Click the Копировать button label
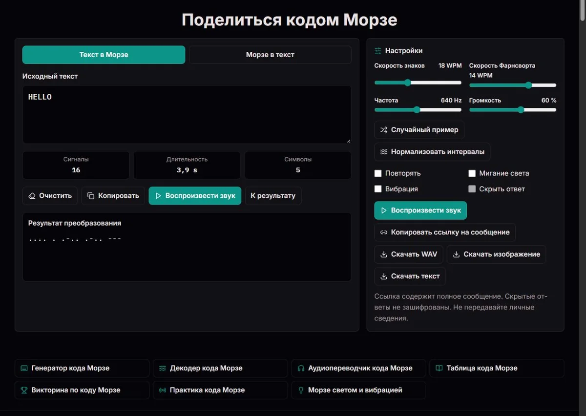This screenshot has height=416, width=586. click(119, 196)
